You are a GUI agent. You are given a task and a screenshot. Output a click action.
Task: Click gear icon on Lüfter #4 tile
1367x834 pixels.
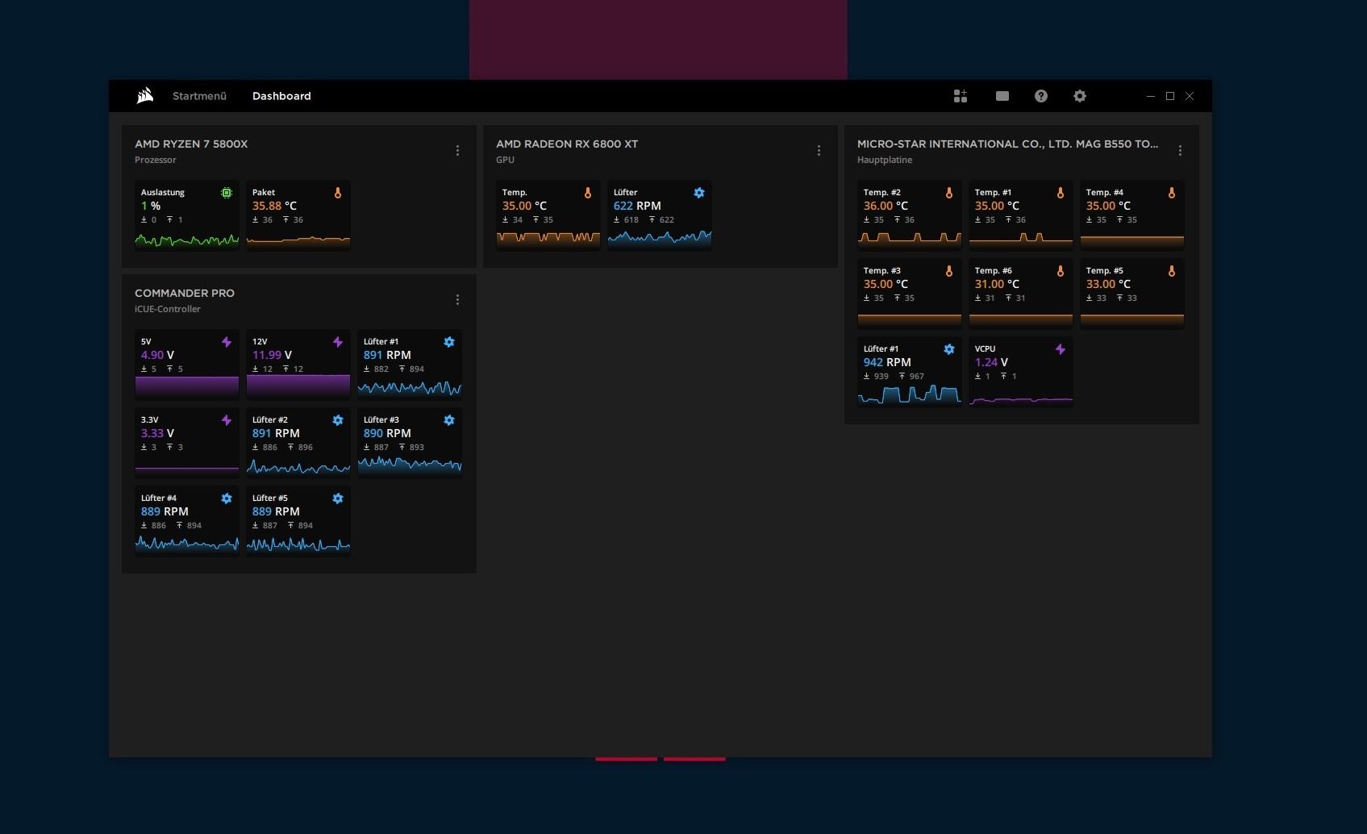(227, 498)
